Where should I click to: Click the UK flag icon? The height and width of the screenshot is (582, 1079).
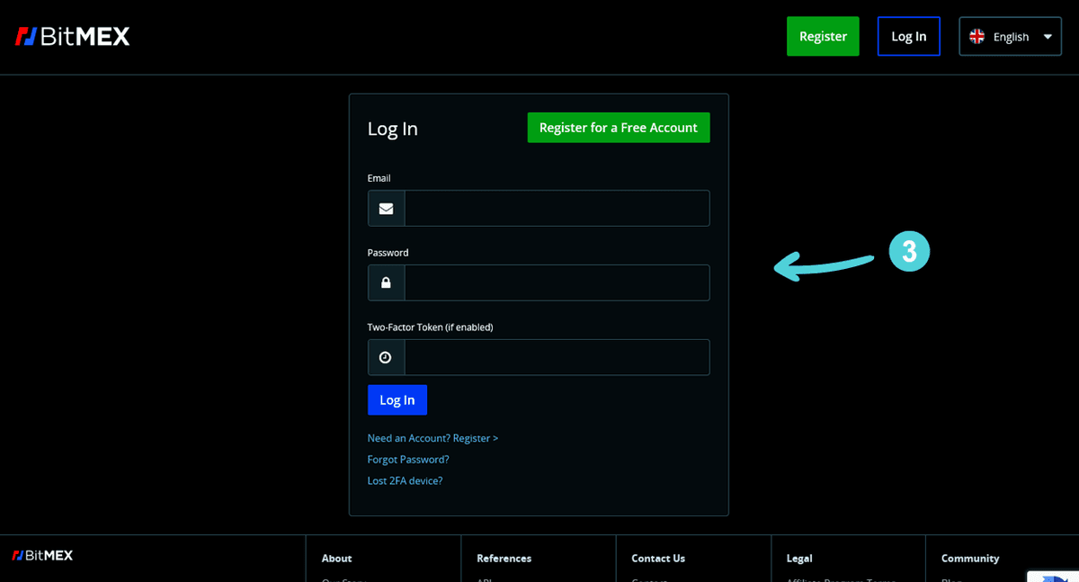click(x=976, y=37)
